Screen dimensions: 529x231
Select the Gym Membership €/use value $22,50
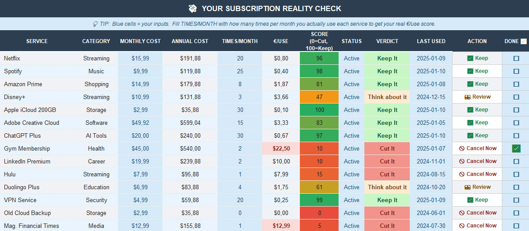(281, 148)
